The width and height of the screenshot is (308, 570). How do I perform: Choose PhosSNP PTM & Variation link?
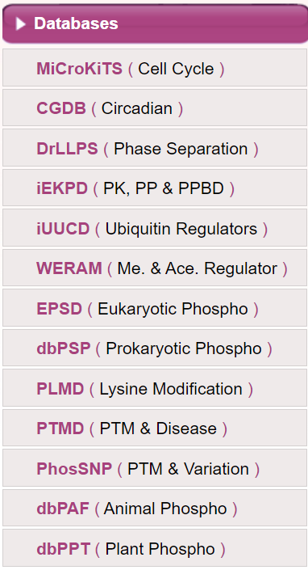click(x=155, y=468)
